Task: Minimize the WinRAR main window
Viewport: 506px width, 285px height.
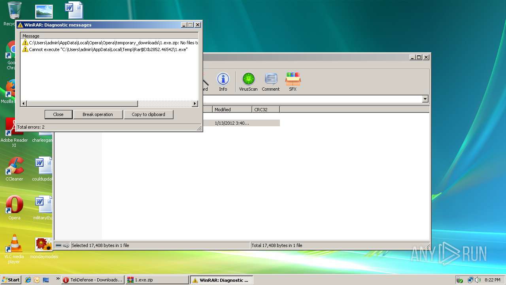Action: (x=412, y=57)
